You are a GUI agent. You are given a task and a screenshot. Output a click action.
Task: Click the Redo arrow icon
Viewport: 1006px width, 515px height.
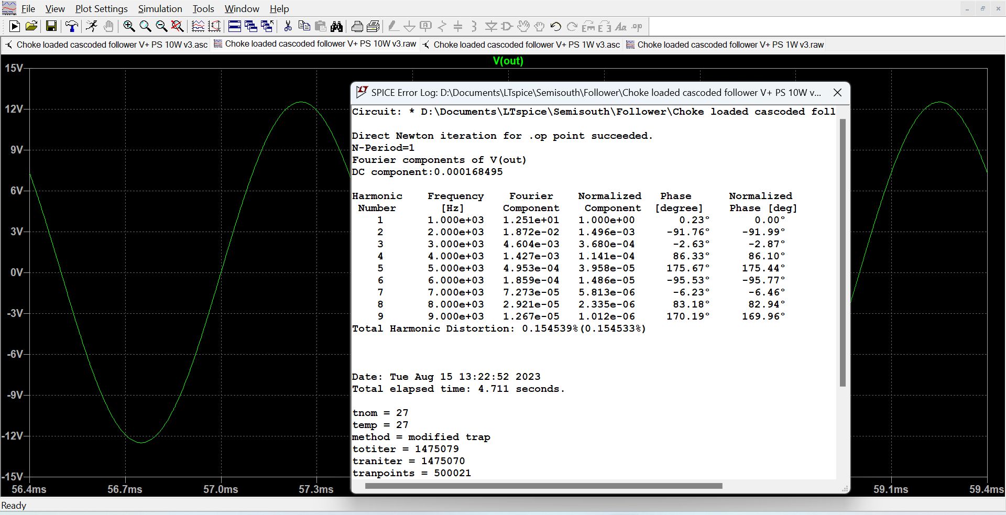click(572, 26)
